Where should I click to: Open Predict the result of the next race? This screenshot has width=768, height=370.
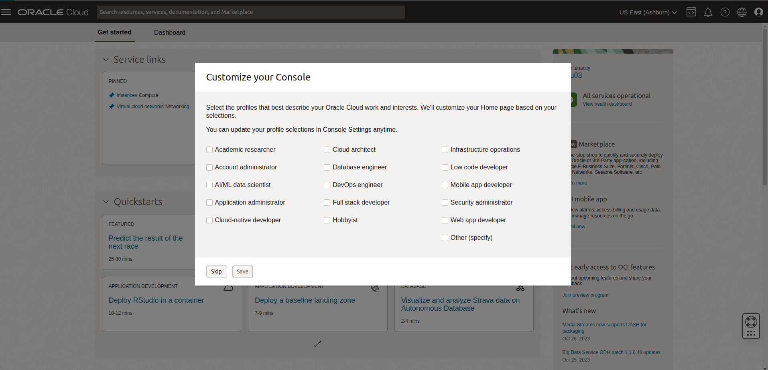[146, 242]
